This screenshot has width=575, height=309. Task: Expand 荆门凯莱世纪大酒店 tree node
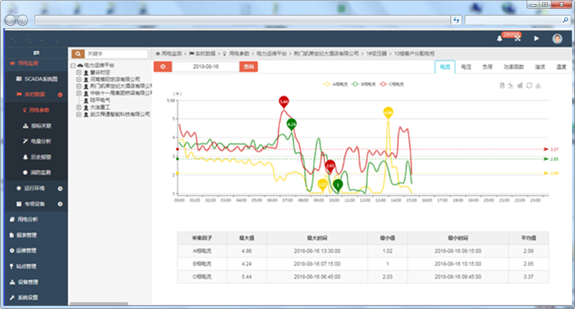tap(79, 86)
